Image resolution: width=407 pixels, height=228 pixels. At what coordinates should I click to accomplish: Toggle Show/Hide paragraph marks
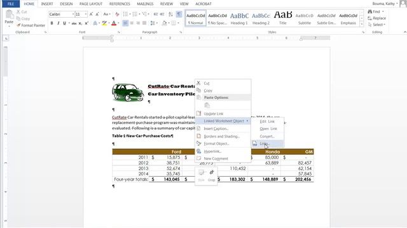pyautogui.click(x=179, y=14)
